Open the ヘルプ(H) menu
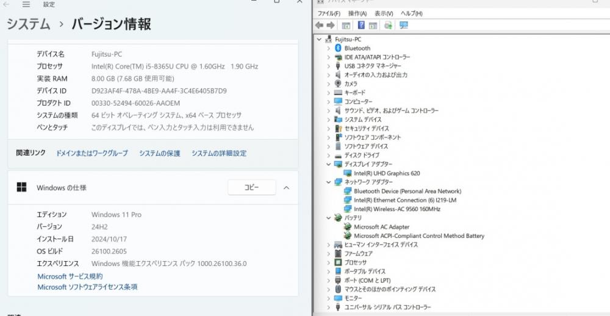This screenshot has width=610, height=316. tap(411, 13)
